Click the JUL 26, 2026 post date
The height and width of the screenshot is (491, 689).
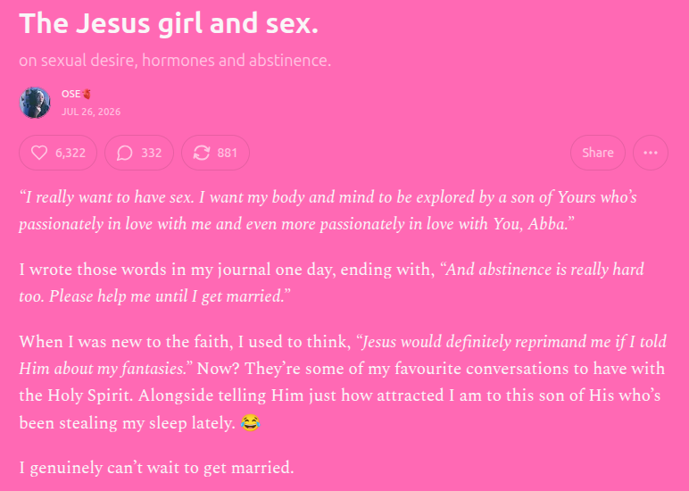pyautogui.click(x=91, y=112)
